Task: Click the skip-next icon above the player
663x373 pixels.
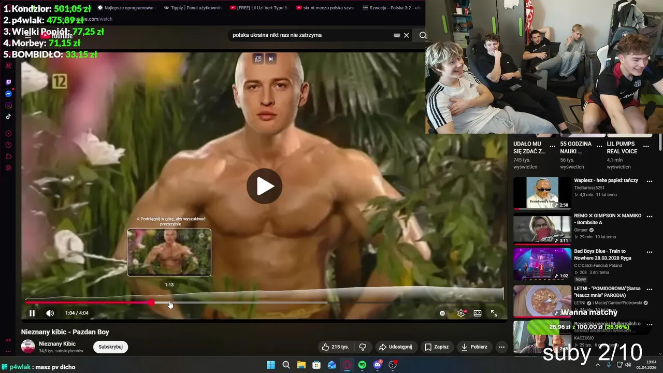Action: [270, 59]
